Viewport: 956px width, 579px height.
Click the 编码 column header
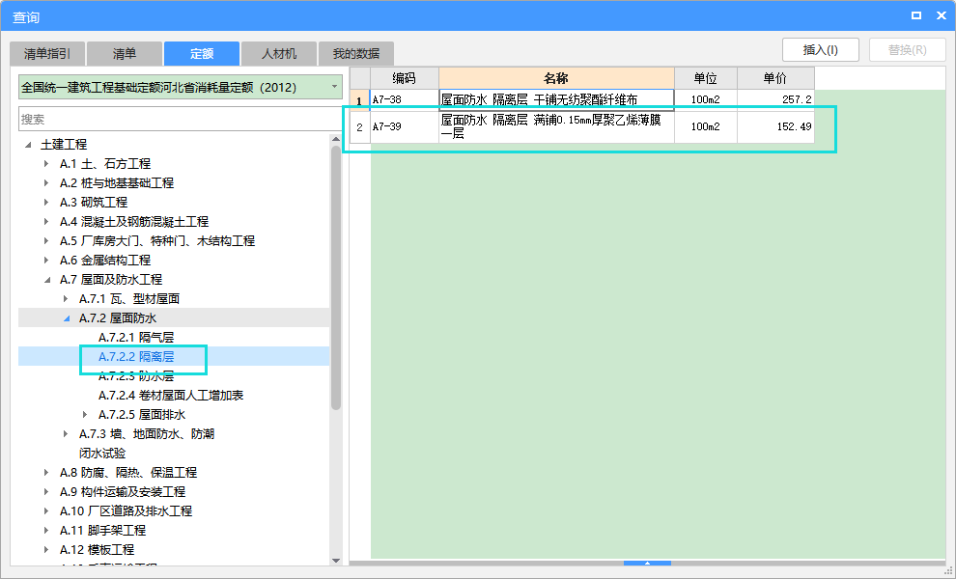[405, 78]
